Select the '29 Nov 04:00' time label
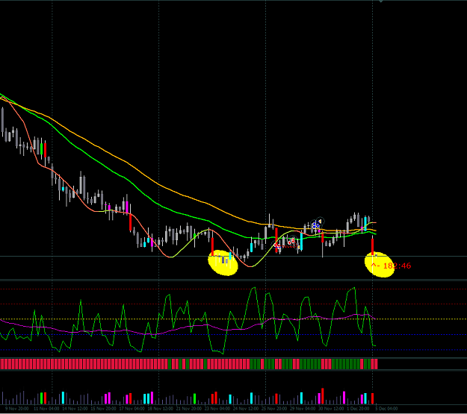 click(x=303, y=409)
